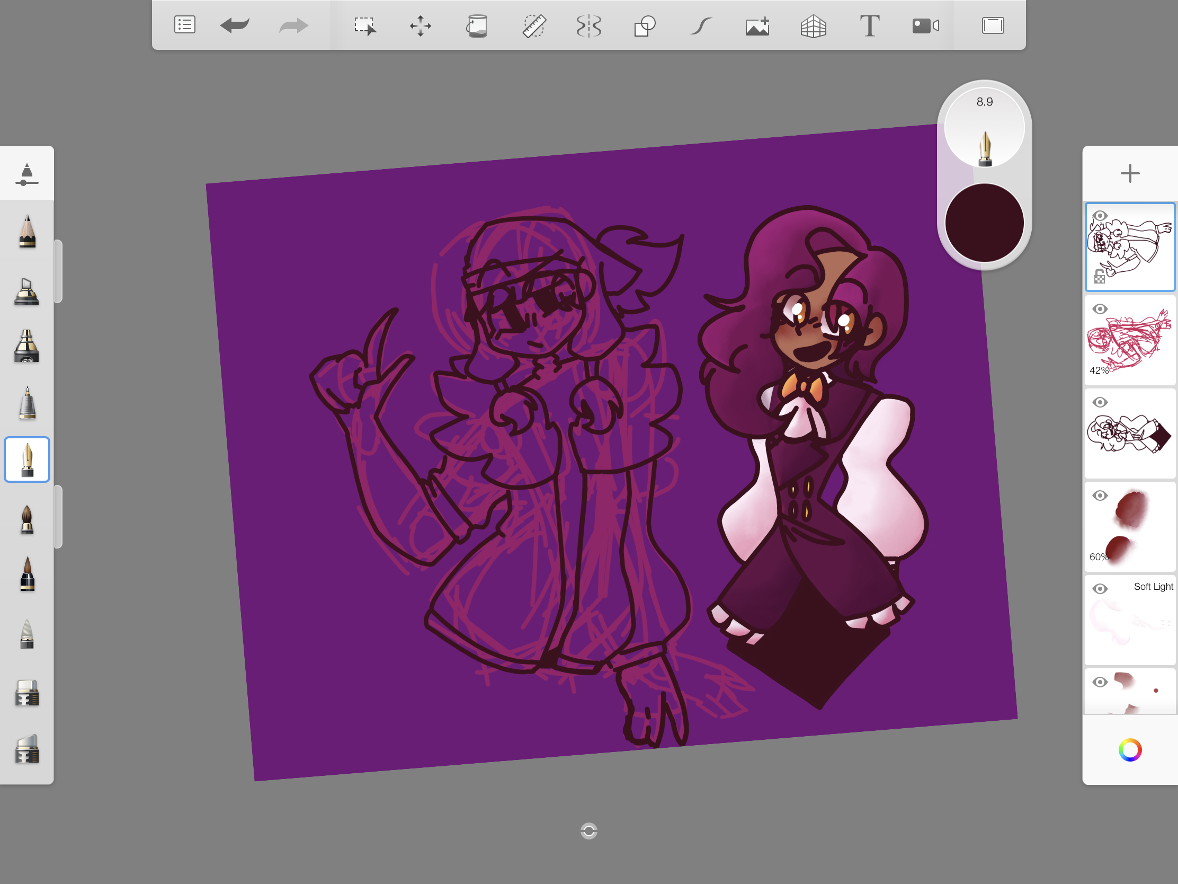Screen dimensions: 1178x884
Task: Open the Transform move tool
Action: [x=420, y=25]
